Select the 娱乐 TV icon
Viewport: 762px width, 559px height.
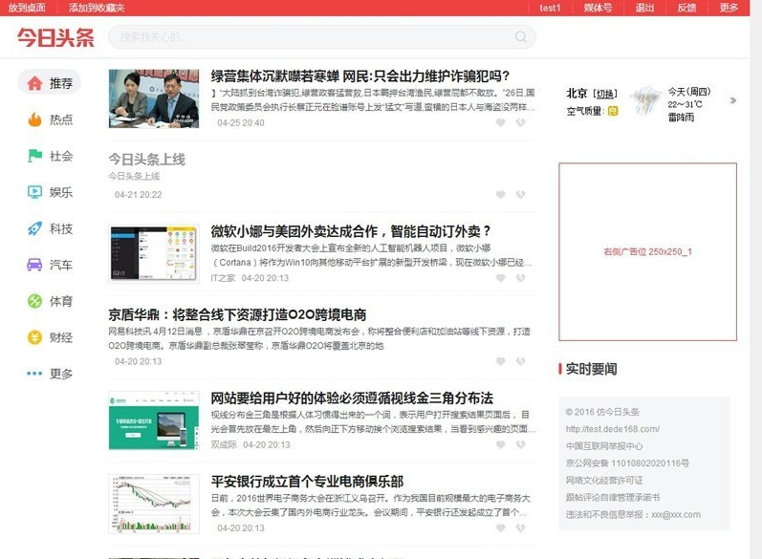point(34,192)
